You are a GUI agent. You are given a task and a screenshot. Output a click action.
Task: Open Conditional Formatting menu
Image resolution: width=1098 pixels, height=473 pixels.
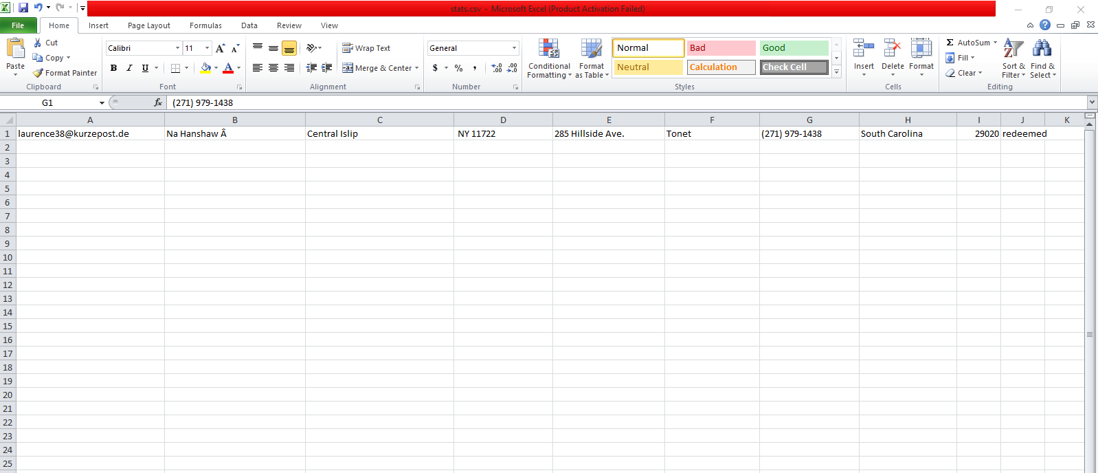[x=549, y=58]
